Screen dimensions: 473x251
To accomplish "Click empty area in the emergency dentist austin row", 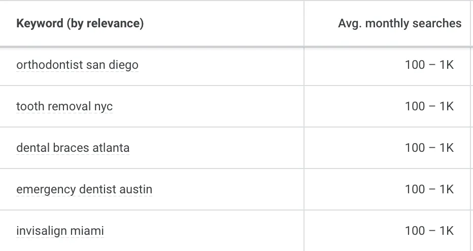I will pos(228,190).
